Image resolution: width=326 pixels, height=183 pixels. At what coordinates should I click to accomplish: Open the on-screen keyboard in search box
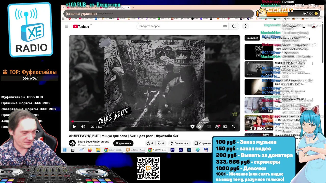pyautogui.click(x=225, y=26)
